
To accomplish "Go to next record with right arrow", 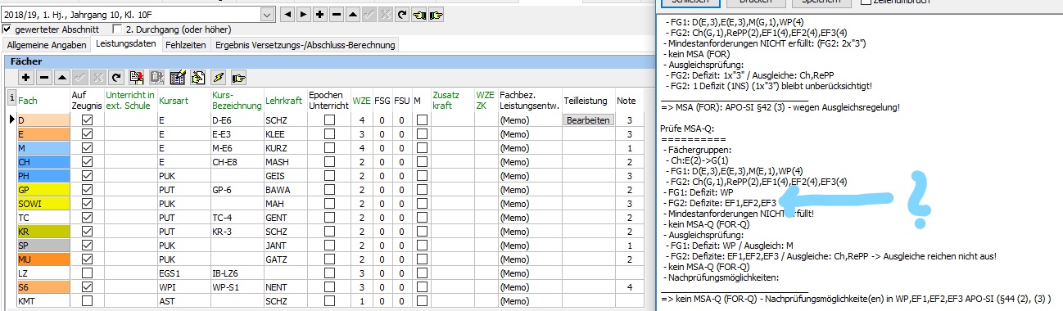I will tap(303, 15).
